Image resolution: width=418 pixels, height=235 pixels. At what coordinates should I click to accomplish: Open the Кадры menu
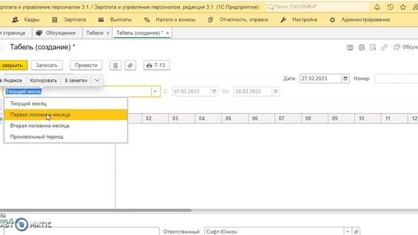tap(26, 20)
